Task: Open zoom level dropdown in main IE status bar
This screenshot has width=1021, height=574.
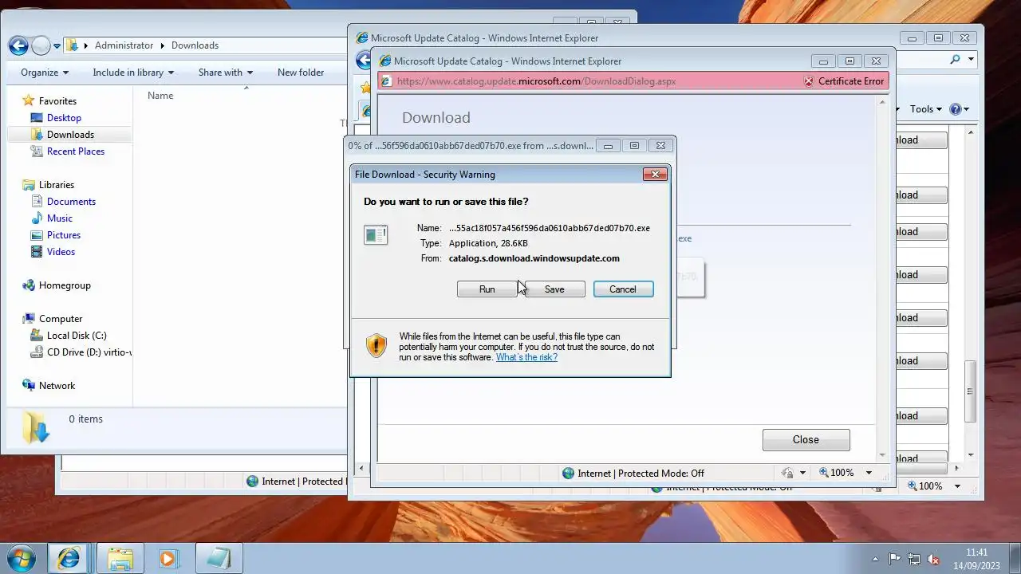Action: (958, 486)
